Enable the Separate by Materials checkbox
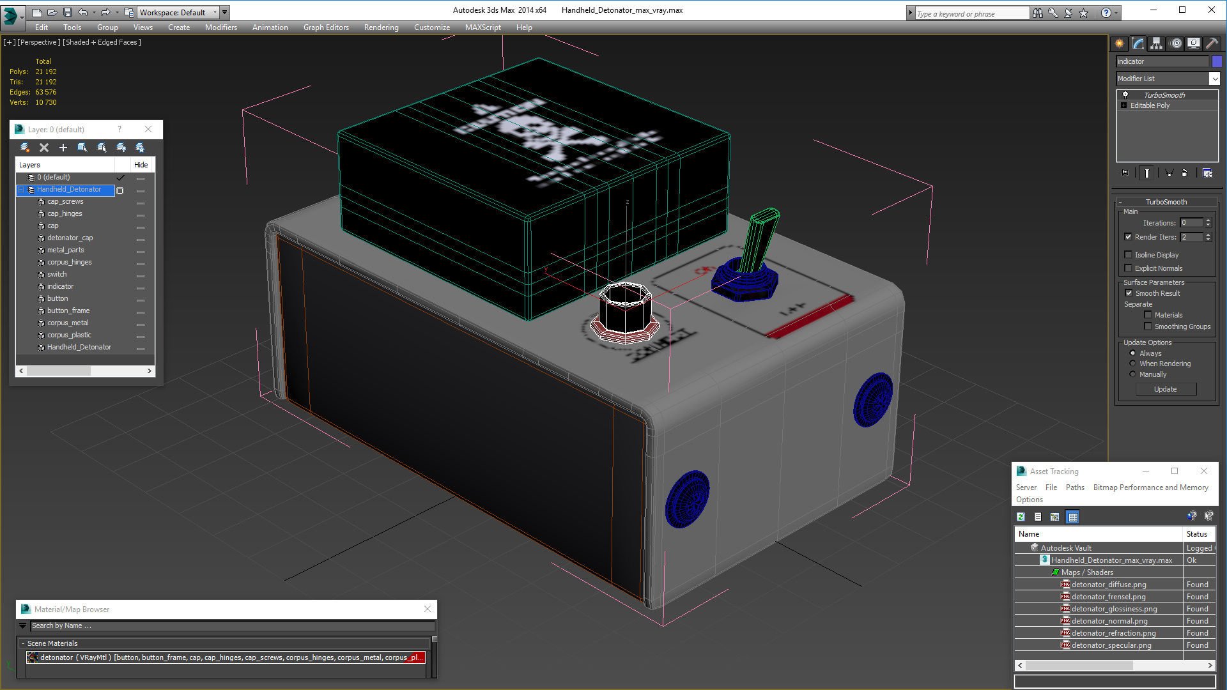Viewport: 1227px width, 690px height. (x=1148, y=315)
